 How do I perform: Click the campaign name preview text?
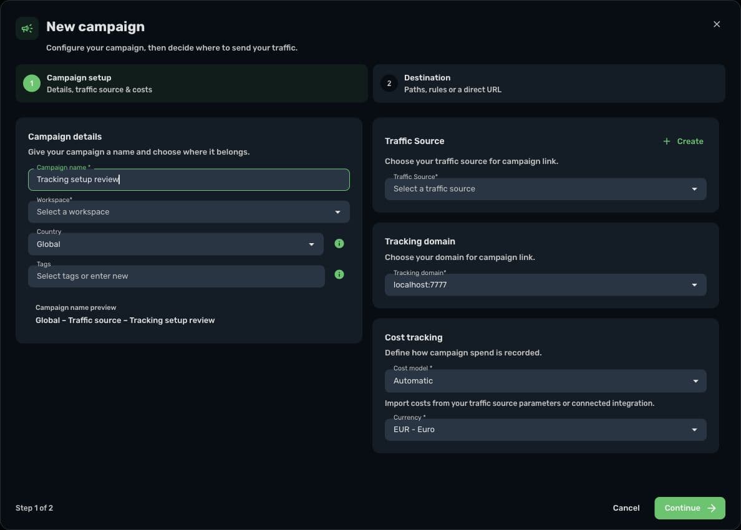[x=125, y=320]
